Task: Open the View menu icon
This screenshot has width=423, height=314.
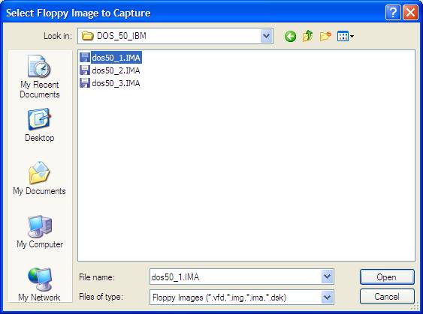Action: tap(346, 36)
